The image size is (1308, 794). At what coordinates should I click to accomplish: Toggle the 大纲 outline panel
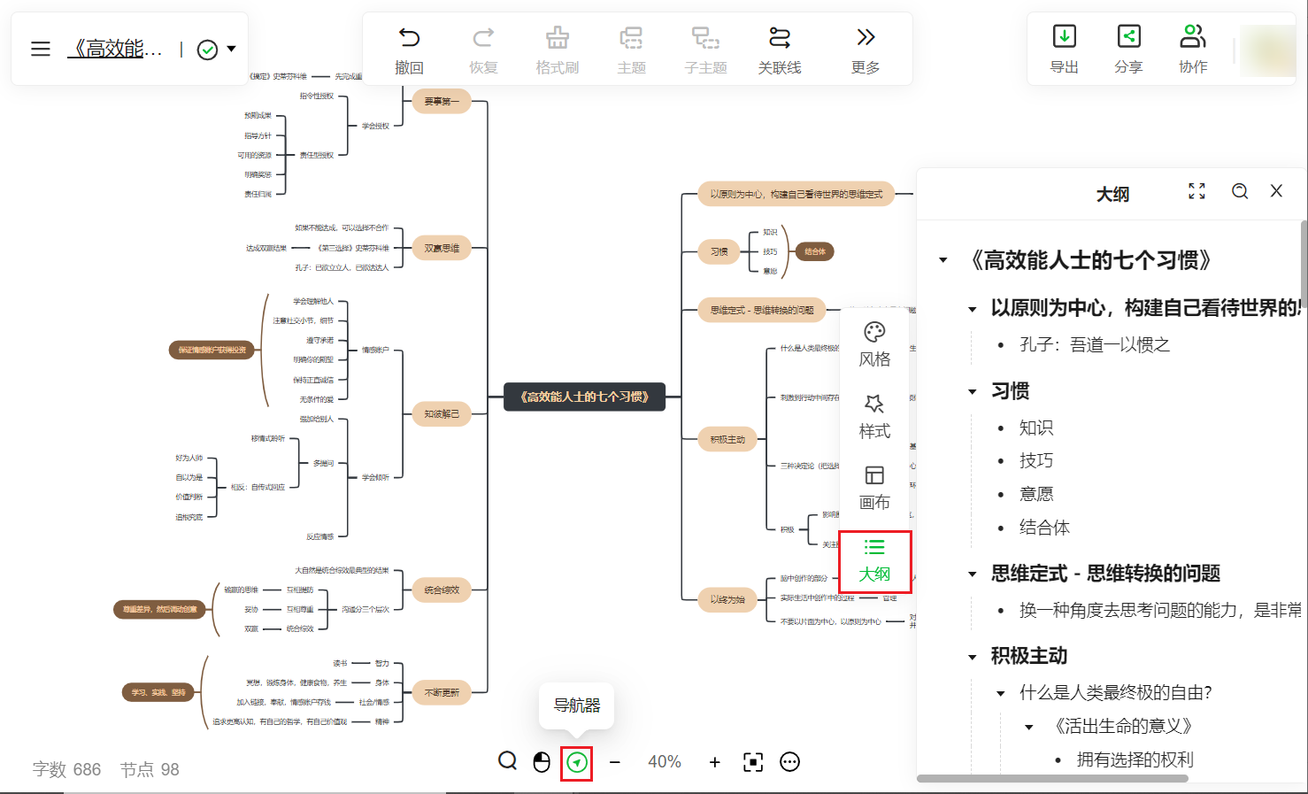[874, 561]
